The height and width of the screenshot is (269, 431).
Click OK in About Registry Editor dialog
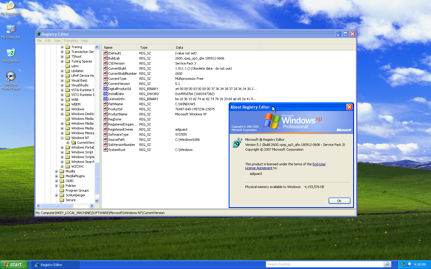[x=339, y=201]
